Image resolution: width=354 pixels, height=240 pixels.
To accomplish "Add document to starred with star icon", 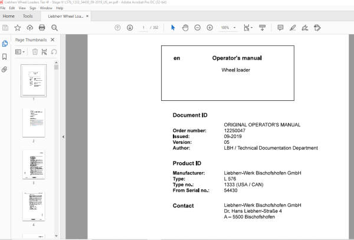I will 17,28.
